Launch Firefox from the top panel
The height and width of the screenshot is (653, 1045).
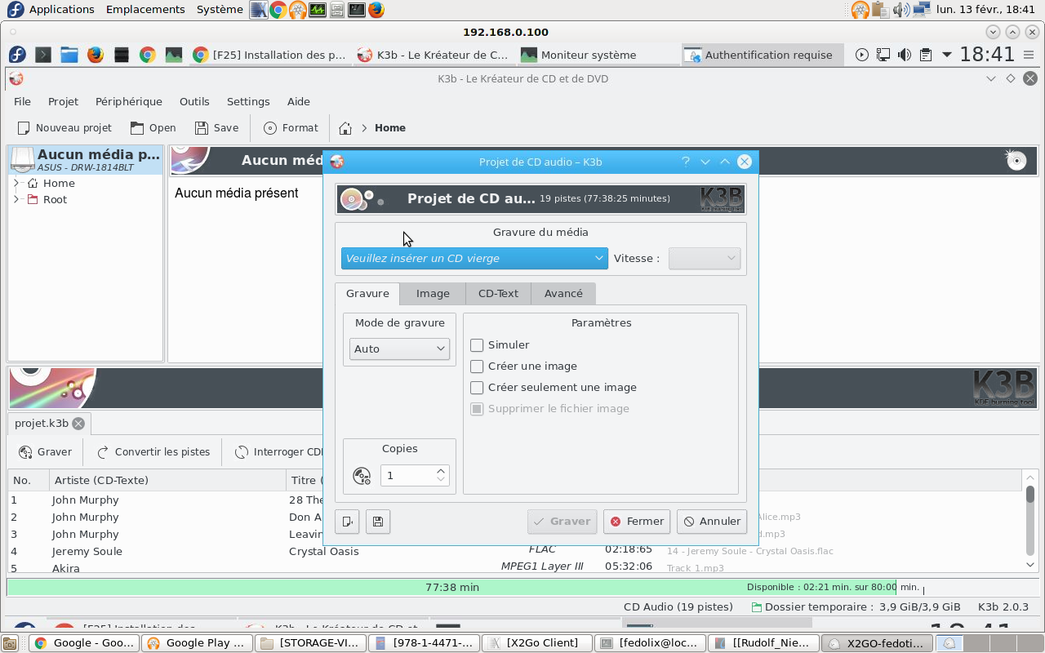tap(376, 10)
